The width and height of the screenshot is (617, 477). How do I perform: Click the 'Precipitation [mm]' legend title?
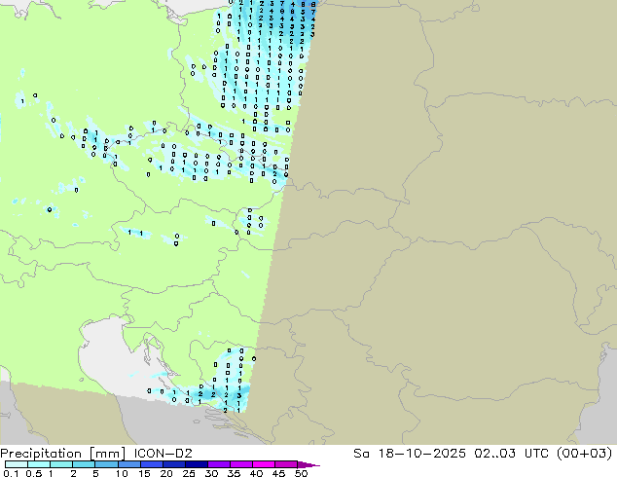click(x=63, y=454)
